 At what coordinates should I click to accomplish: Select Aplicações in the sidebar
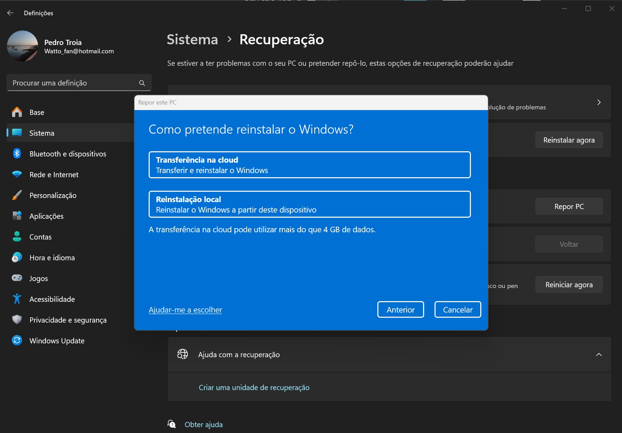point(70,216)
